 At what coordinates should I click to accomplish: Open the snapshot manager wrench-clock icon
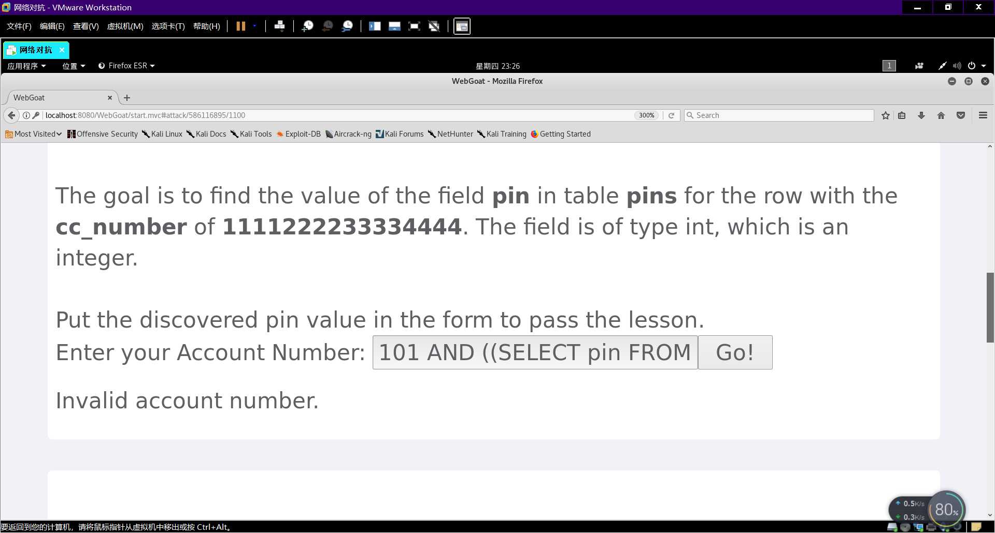[x=347, y=26]
